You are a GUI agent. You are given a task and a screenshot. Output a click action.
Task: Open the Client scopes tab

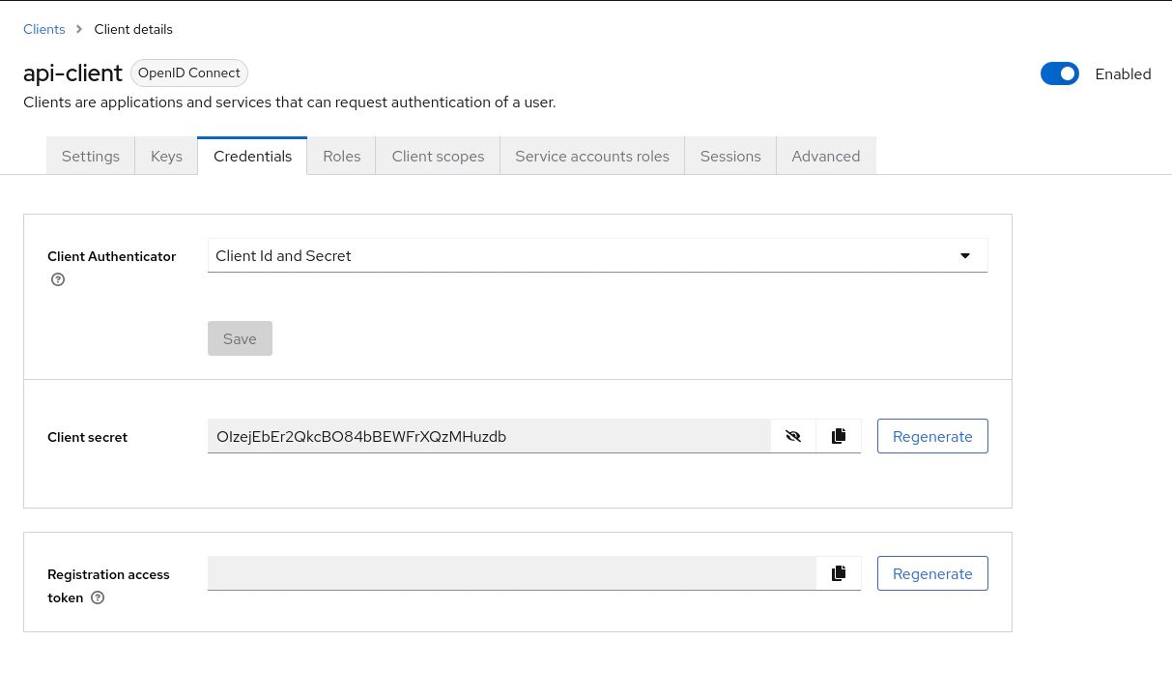coord(438,156)
